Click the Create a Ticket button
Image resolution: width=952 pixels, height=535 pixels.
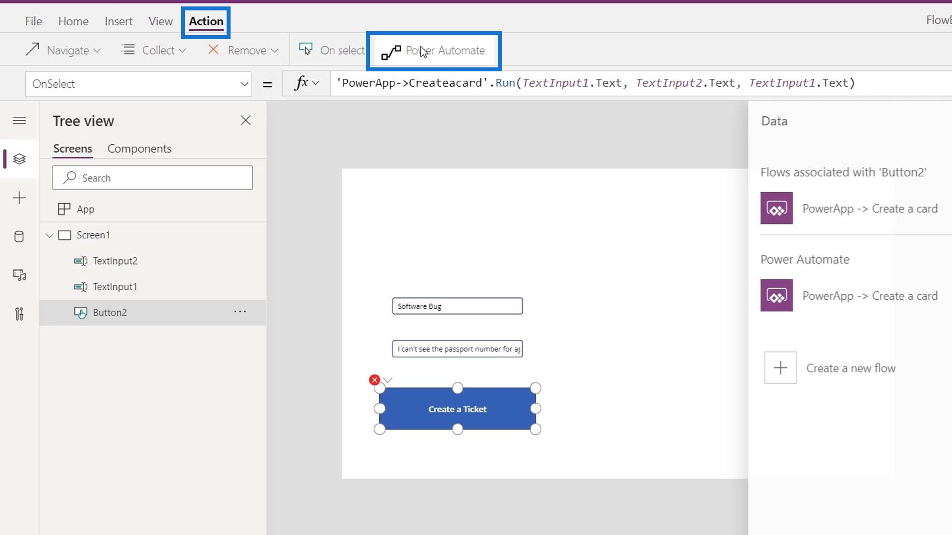click(457, 409)
